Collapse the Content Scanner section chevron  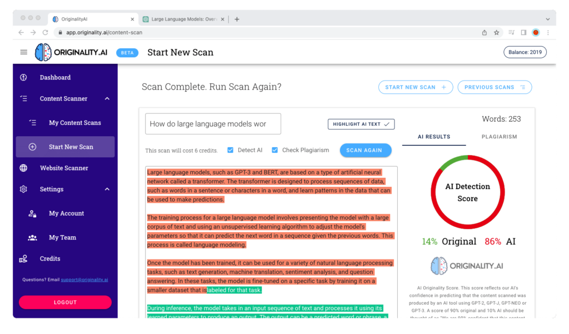(107, 98)
